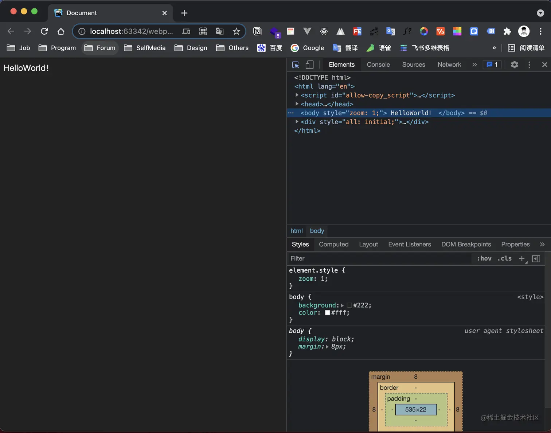The width and height of the screenshot is (551, 433).
Task: Open the Google bookmark
Action: (307, 48)
